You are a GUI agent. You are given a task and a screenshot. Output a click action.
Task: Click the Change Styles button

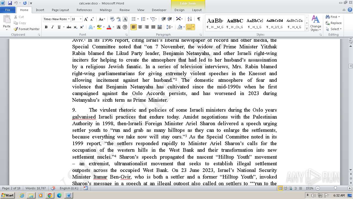(x=315, y=23)
